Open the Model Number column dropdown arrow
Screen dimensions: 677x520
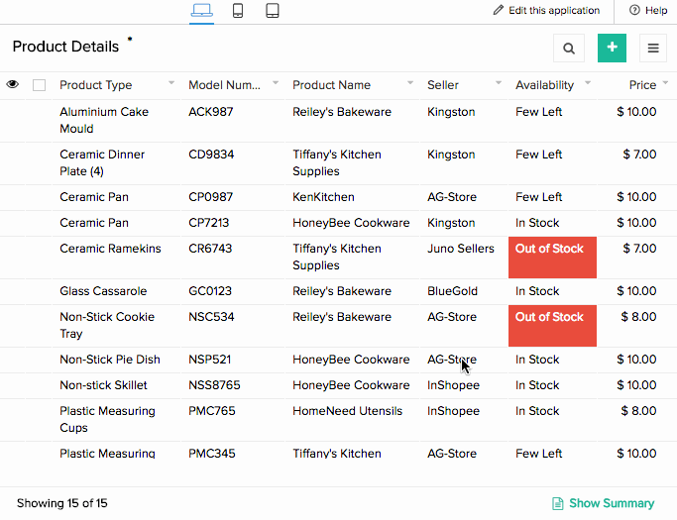click(x=275, y=84)
